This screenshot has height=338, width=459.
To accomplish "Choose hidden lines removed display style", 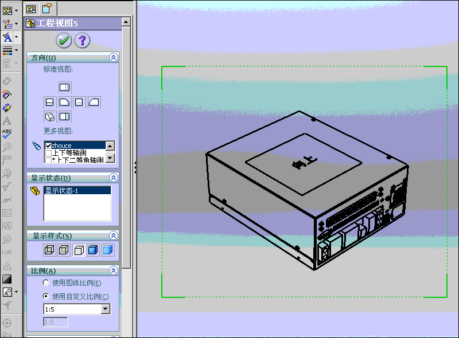I will click(79, 250).
